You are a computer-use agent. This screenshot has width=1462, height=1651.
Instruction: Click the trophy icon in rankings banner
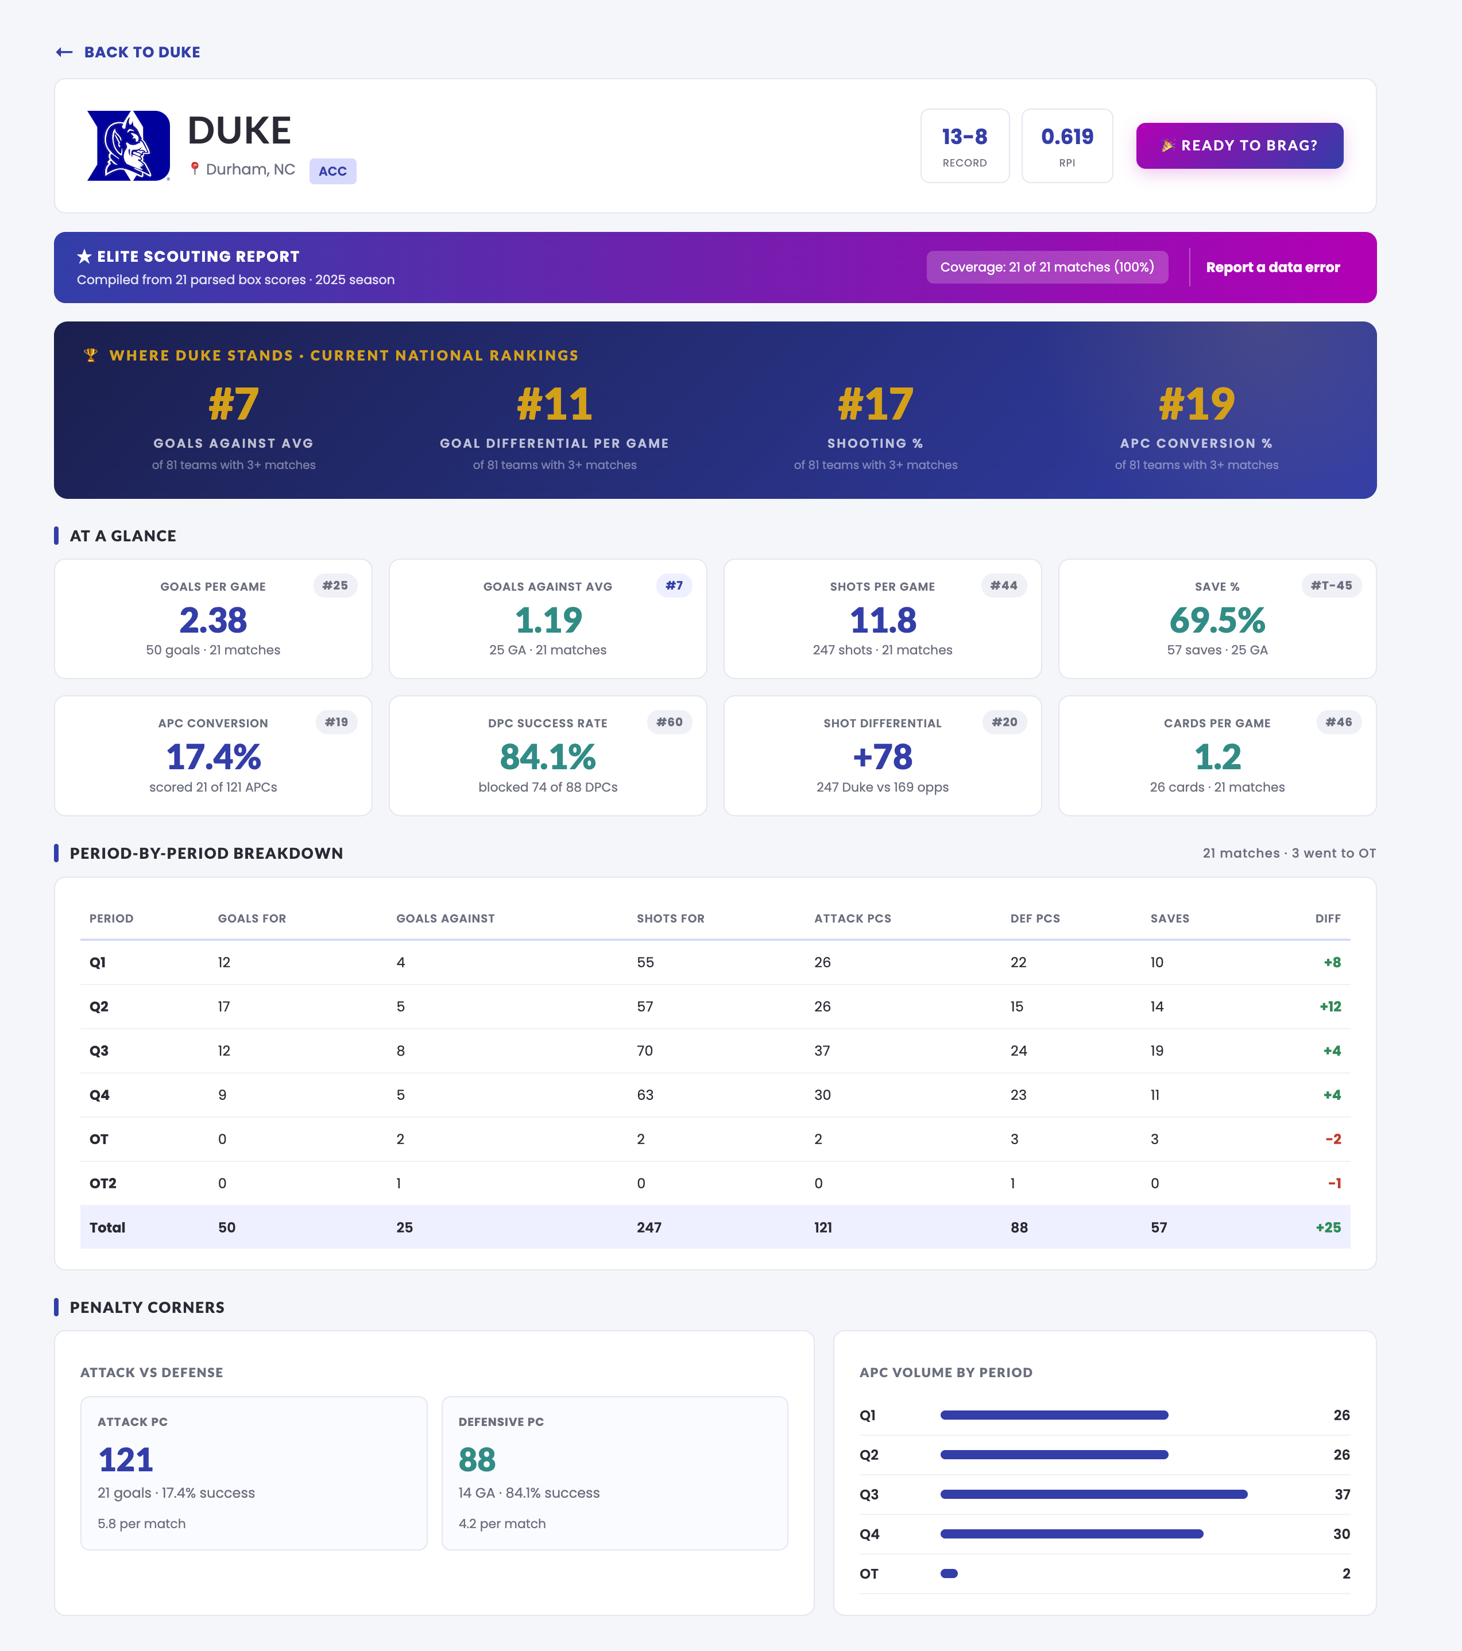coord(91,355)
